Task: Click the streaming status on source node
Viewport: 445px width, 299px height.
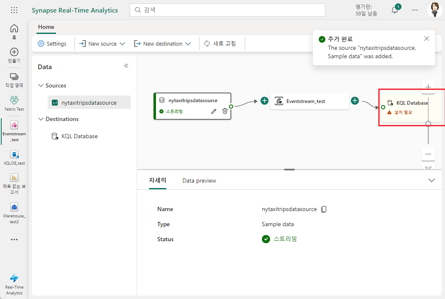Action: click(171, 111)
